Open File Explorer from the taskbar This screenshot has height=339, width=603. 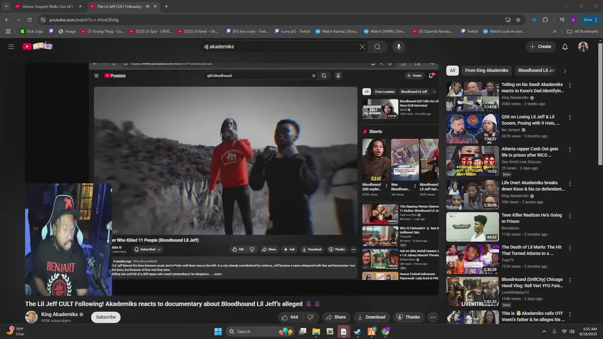[316, 331]
